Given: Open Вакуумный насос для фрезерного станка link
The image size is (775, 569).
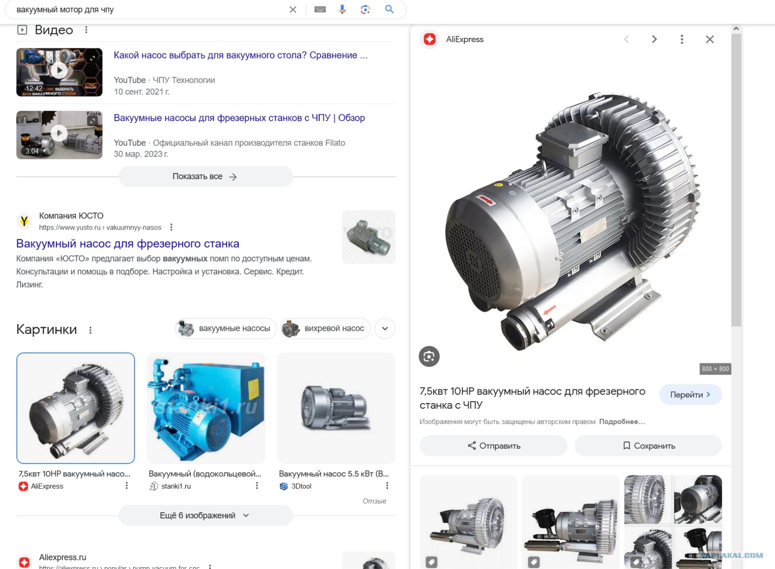Looking at the screenshot, I should [x=128, y=244].
